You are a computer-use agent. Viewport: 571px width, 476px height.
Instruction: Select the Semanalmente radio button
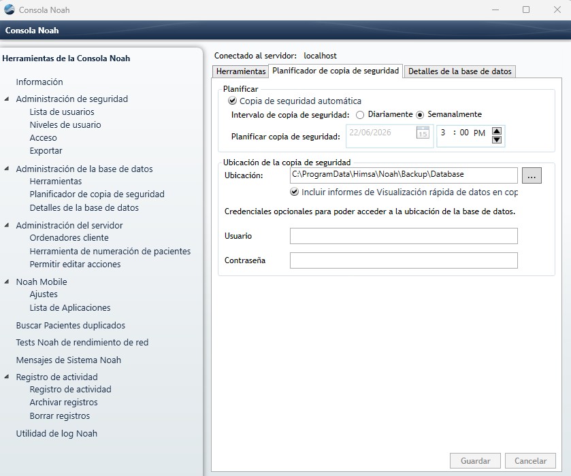pos(420,115)
